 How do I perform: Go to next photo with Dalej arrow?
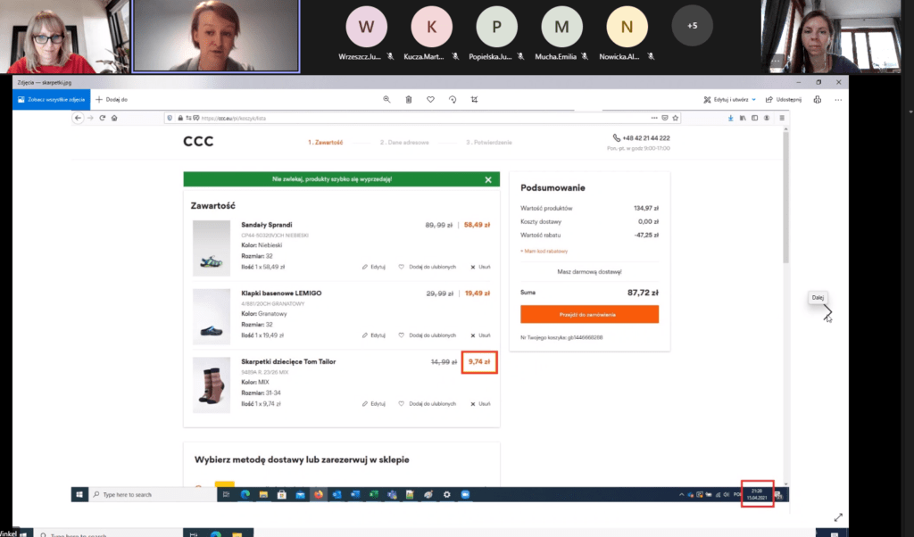click(827, 313)
